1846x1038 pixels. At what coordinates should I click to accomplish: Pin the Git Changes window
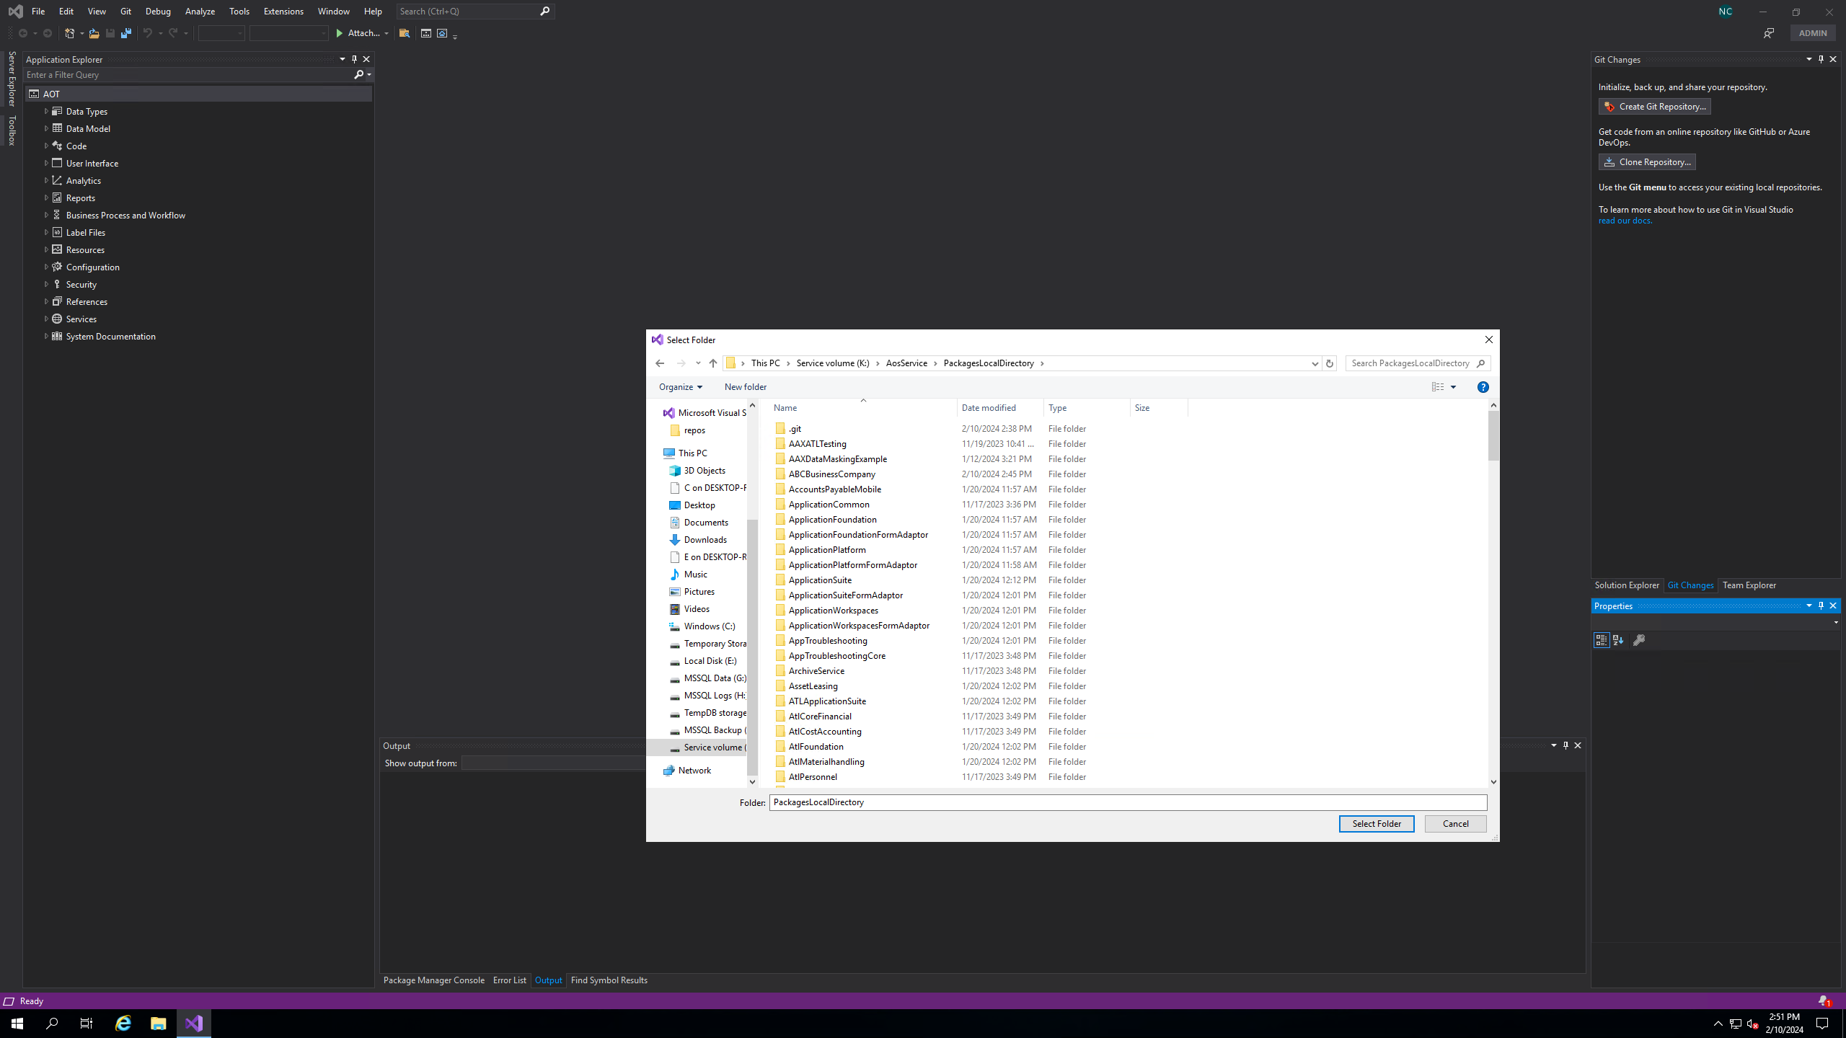point(1821,59)
